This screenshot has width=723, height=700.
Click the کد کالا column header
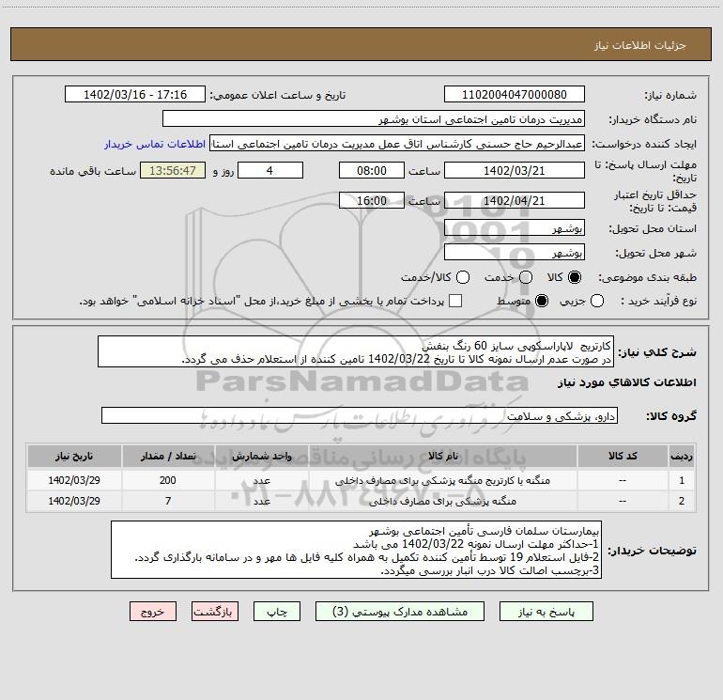(623, 457)
